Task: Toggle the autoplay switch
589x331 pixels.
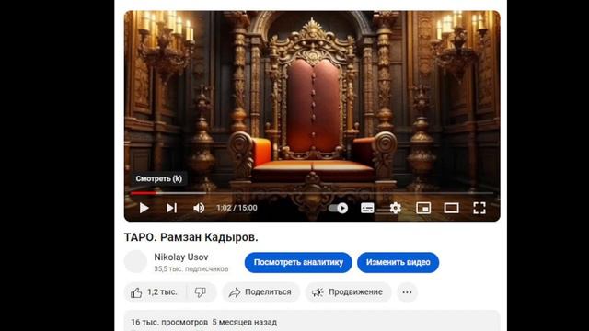Action: (x=338, y=208)
